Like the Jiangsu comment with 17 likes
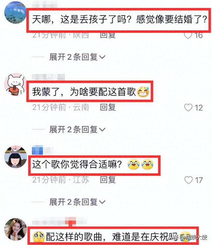This screenshot has height=245, width=212. tap(188, 180)
